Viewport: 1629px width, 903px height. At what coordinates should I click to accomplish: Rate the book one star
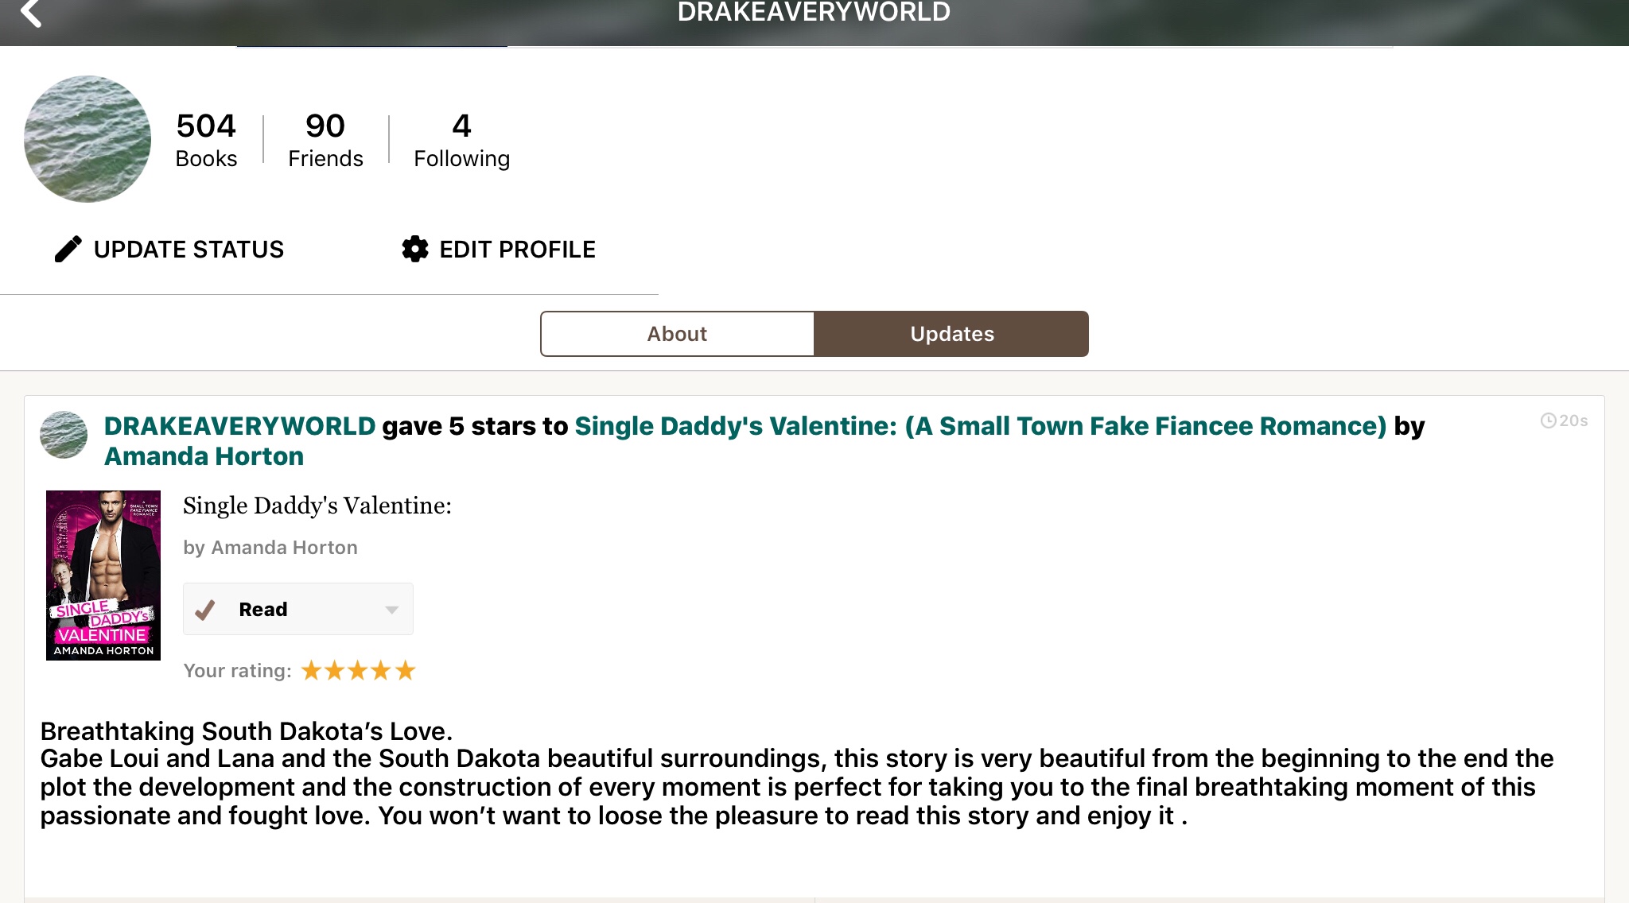pos(311,671)
